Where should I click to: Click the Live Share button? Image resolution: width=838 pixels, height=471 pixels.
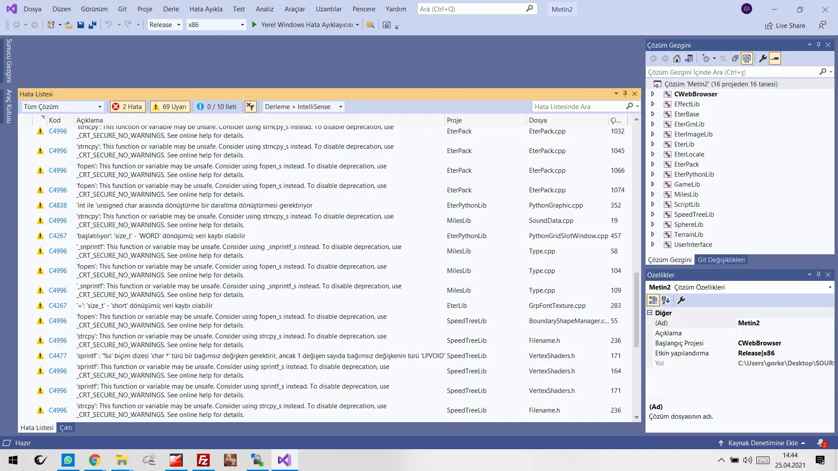pos(785,25)
